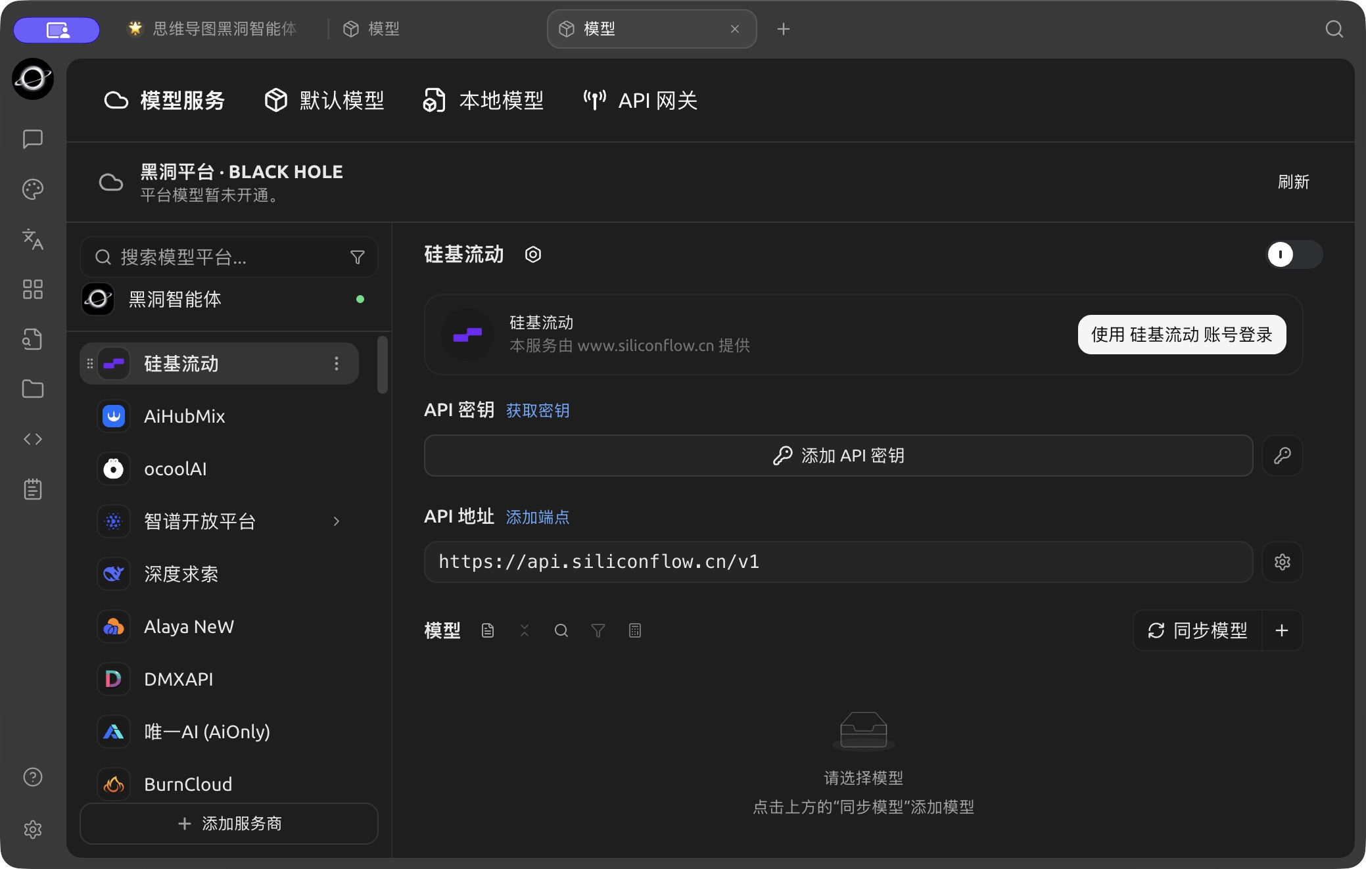This screenshot has height=869, width=1366.
Task: Grab the drag handle on 硅基流动 row
Action: [x=90, y=364]
